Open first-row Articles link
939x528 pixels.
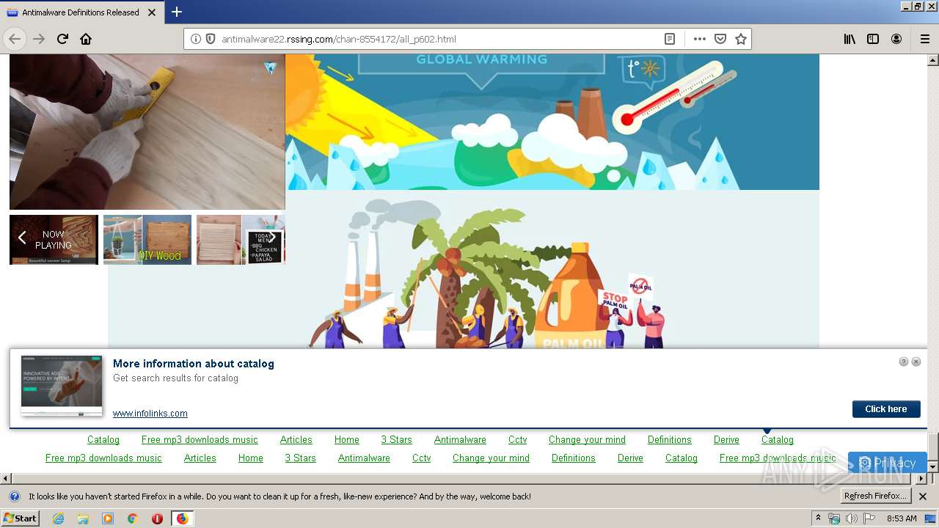[x=296, y=440]
